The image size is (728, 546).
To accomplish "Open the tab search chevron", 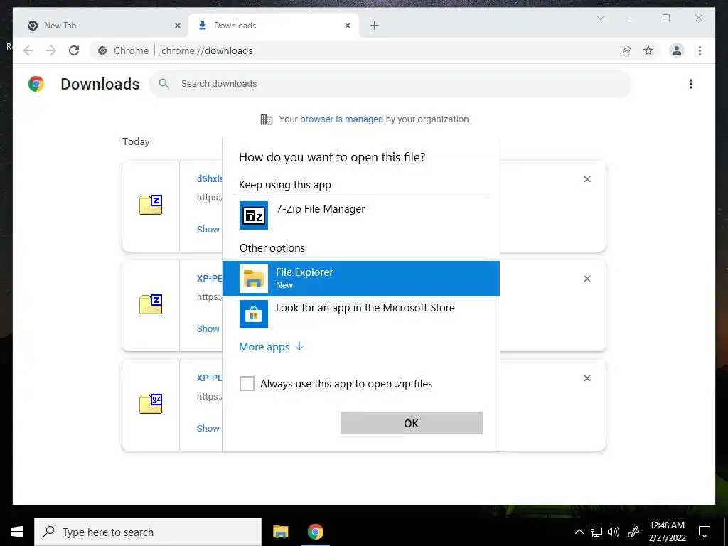I will (x=600, y=18).
